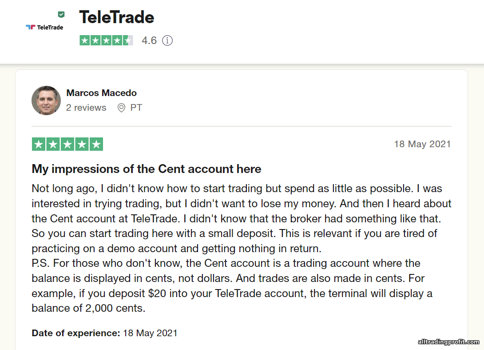Click the first star of the review rating
This screenshot has width=484, height=350.
[39, 144]
